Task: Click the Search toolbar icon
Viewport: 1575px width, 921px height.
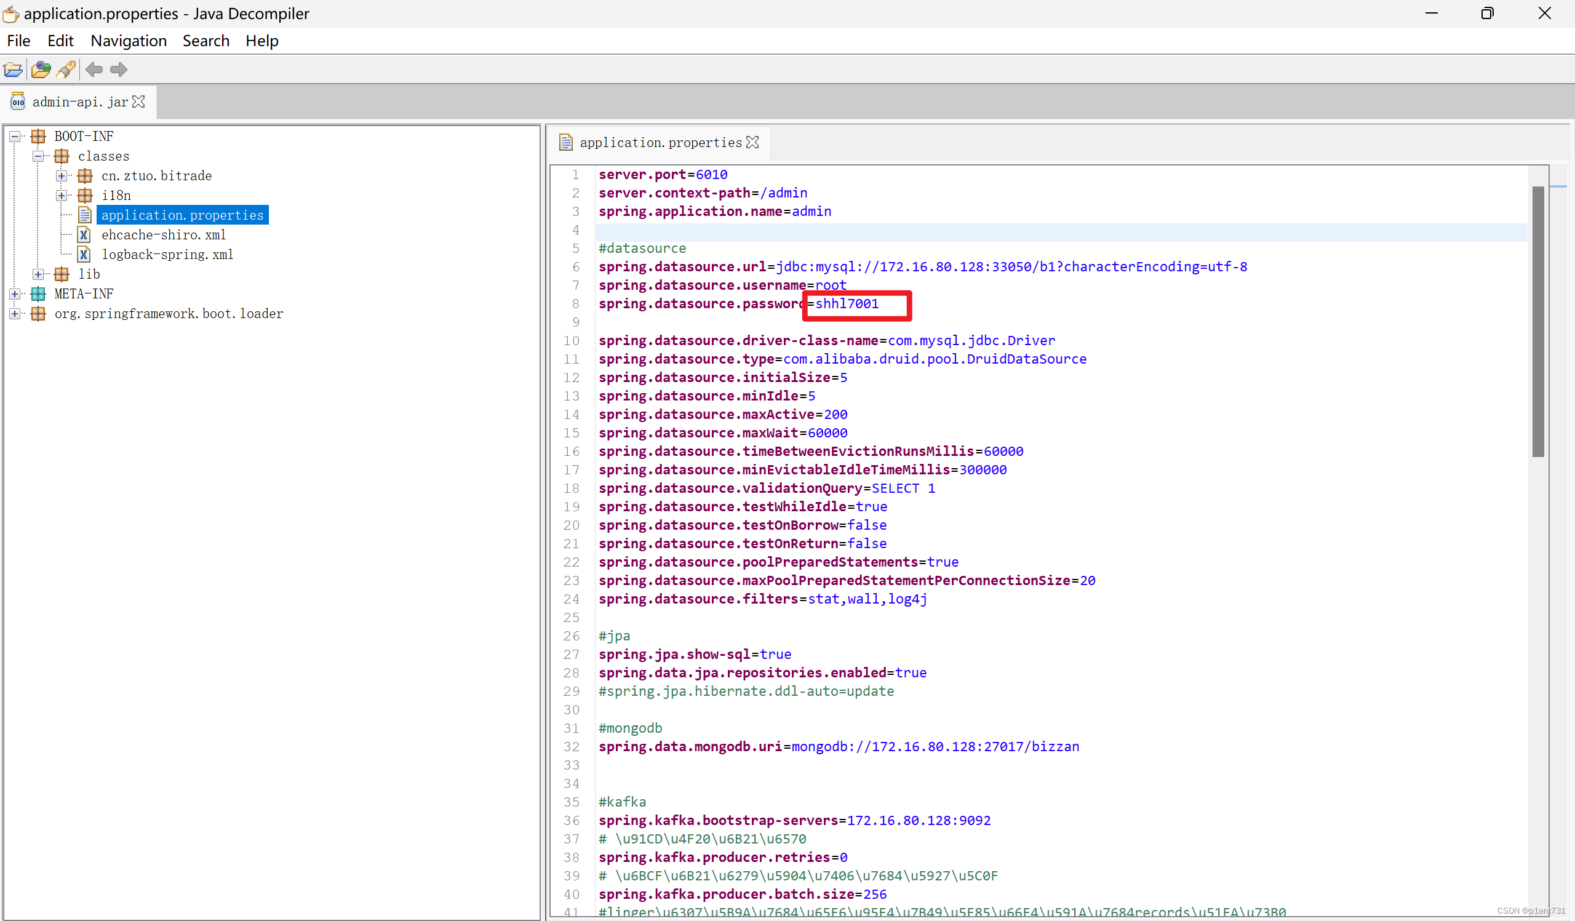Action: [x=66, y=70]
